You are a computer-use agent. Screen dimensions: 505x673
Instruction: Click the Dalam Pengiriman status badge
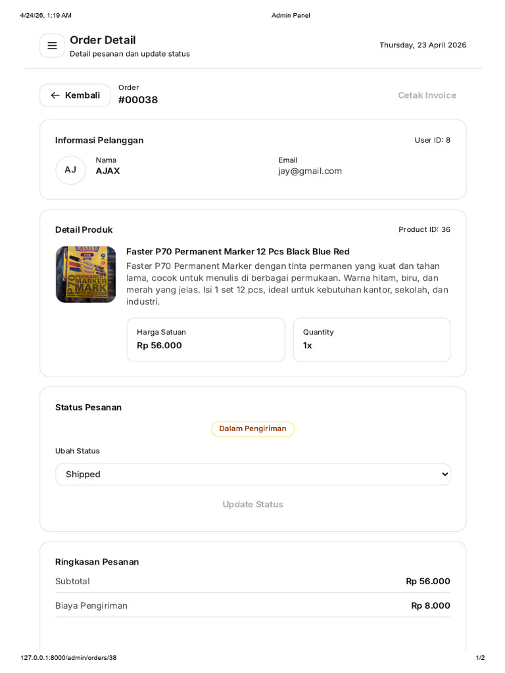coord(253,429)
